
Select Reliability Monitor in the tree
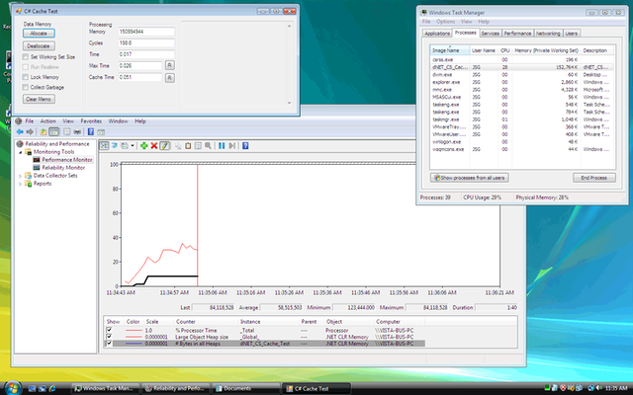point(63,168)
